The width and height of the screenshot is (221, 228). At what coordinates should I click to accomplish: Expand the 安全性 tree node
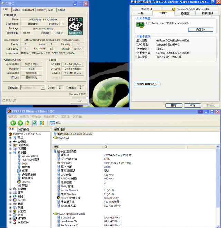(x=10, y=211)
